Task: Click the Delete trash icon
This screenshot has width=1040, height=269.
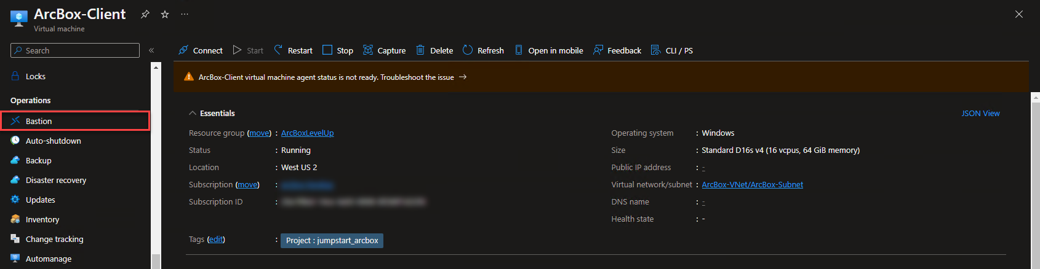Action: click(420, 50)
